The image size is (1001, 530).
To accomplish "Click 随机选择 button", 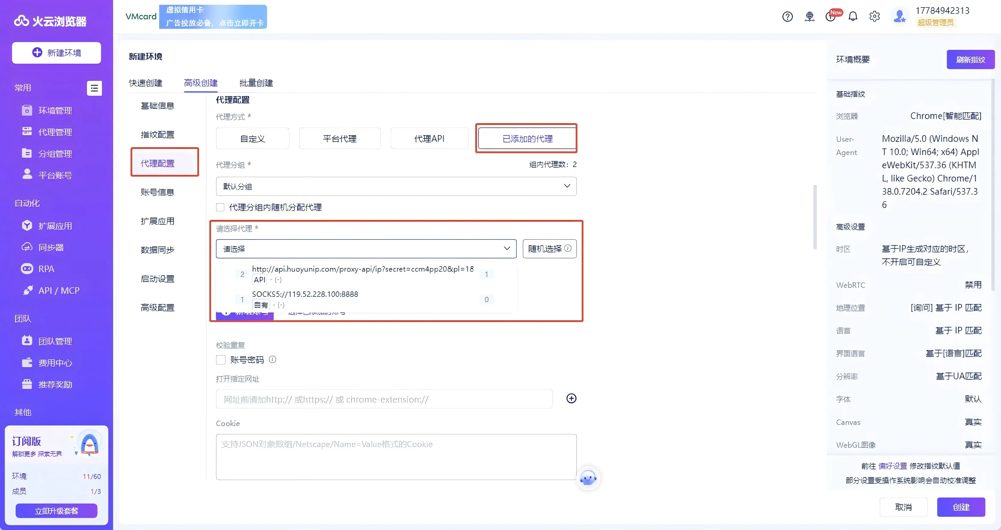I will coord(550,249).
